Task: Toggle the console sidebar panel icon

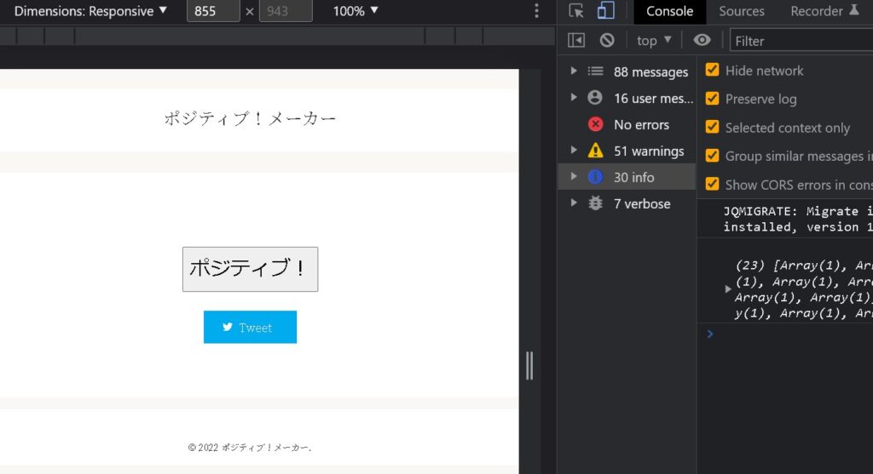Action: (576, 40)
